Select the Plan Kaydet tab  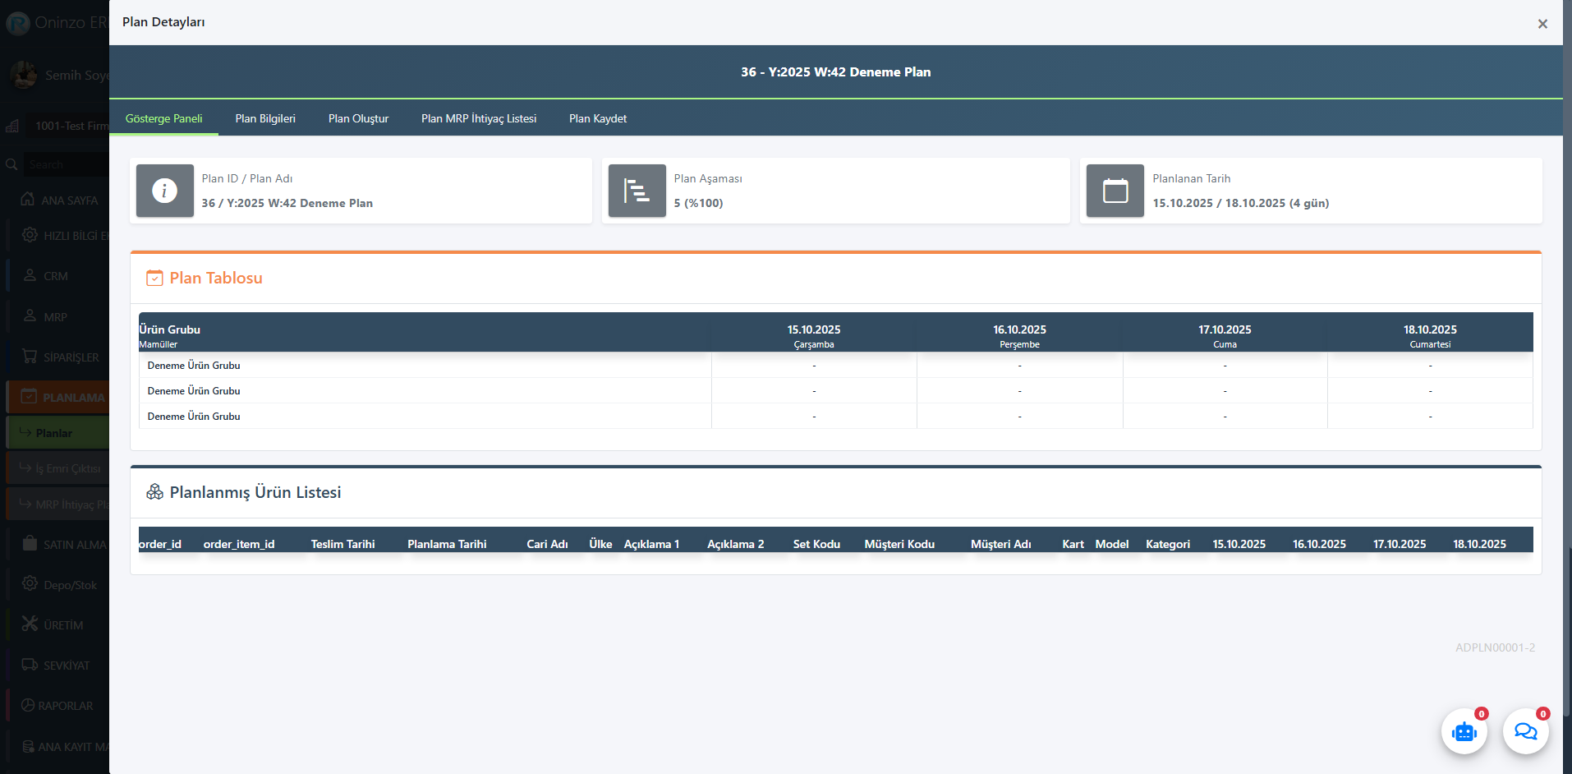point(597,118)
